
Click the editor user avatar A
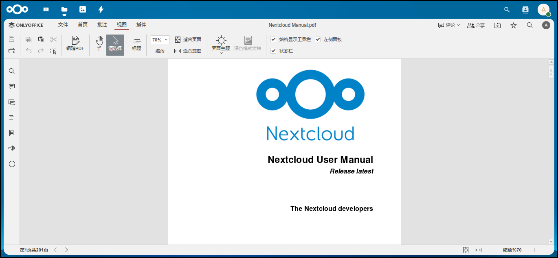coord(546,25)
